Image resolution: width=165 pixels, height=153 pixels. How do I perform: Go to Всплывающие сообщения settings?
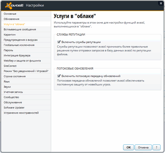click(x=26, y=29)
